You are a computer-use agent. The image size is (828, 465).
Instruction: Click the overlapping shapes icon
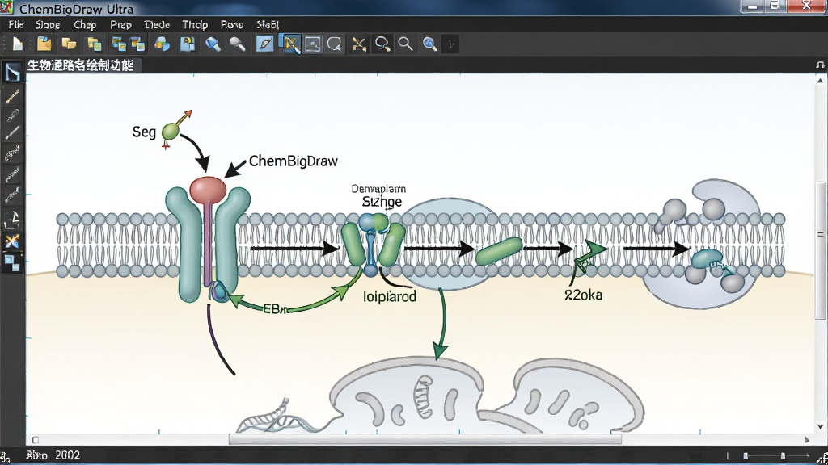(162, 44)
